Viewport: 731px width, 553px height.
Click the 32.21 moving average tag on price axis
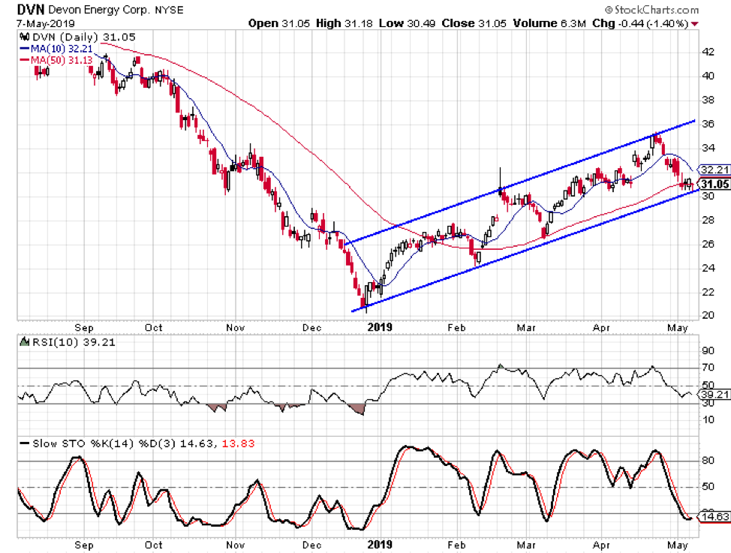click(x=714, y=170)
